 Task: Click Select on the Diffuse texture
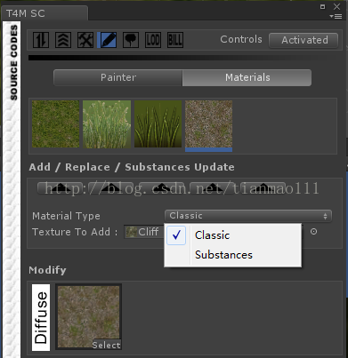tap(107, 345)
